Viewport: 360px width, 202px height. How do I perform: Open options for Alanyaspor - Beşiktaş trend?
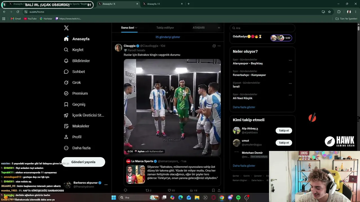[290, 60]
